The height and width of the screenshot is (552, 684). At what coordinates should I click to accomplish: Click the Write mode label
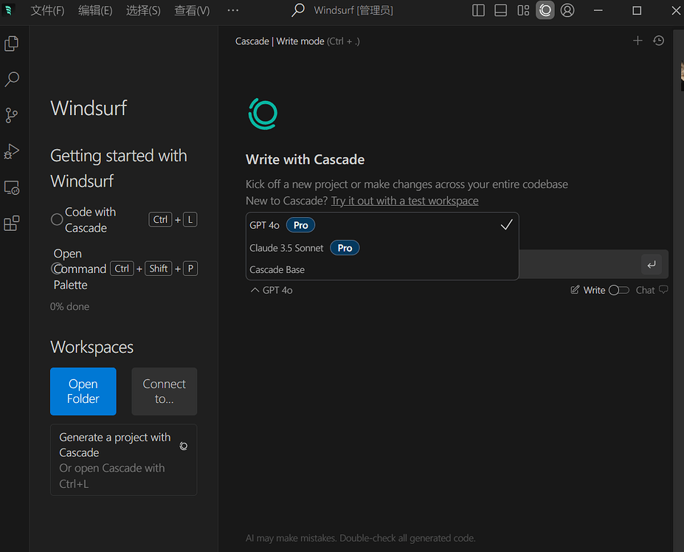point(594,290)
